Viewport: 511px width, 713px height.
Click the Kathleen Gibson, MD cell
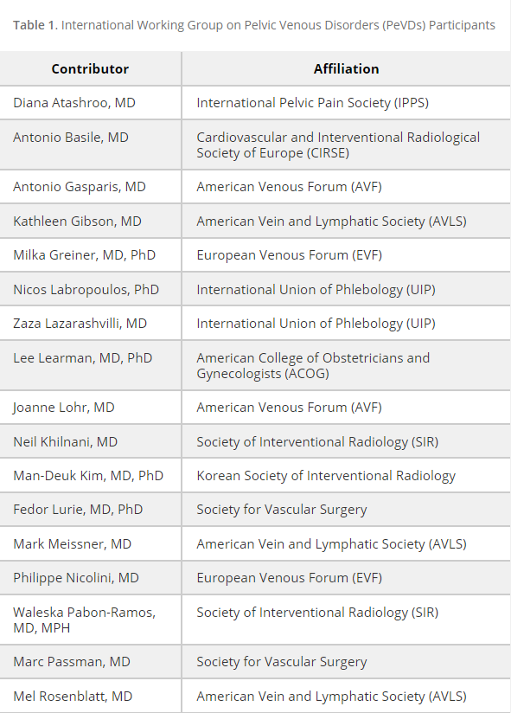pyautogui.click(x=90, y=221)
